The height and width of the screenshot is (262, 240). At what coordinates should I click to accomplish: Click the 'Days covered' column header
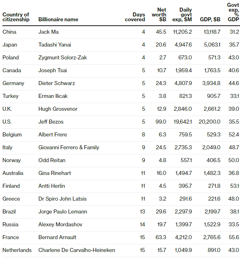click(135, 17)
